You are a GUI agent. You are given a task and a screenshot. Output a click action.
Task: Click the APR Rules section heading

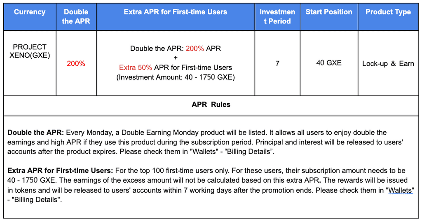(x=211, y=105)
